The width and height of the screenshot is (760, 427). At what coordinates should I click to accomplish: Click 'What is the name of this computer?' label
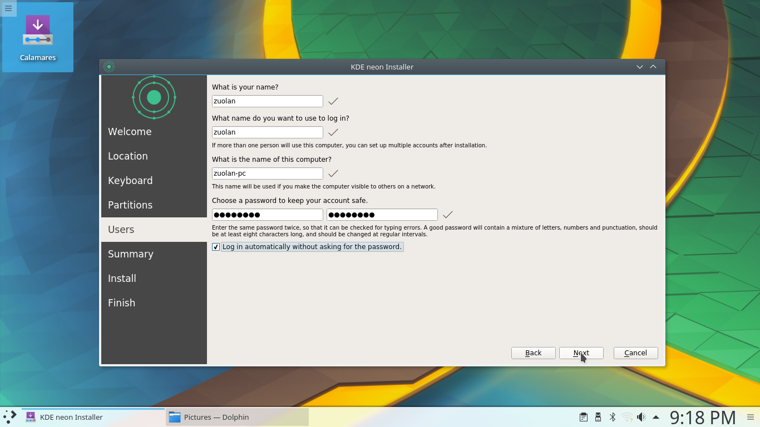coord(272,160)
